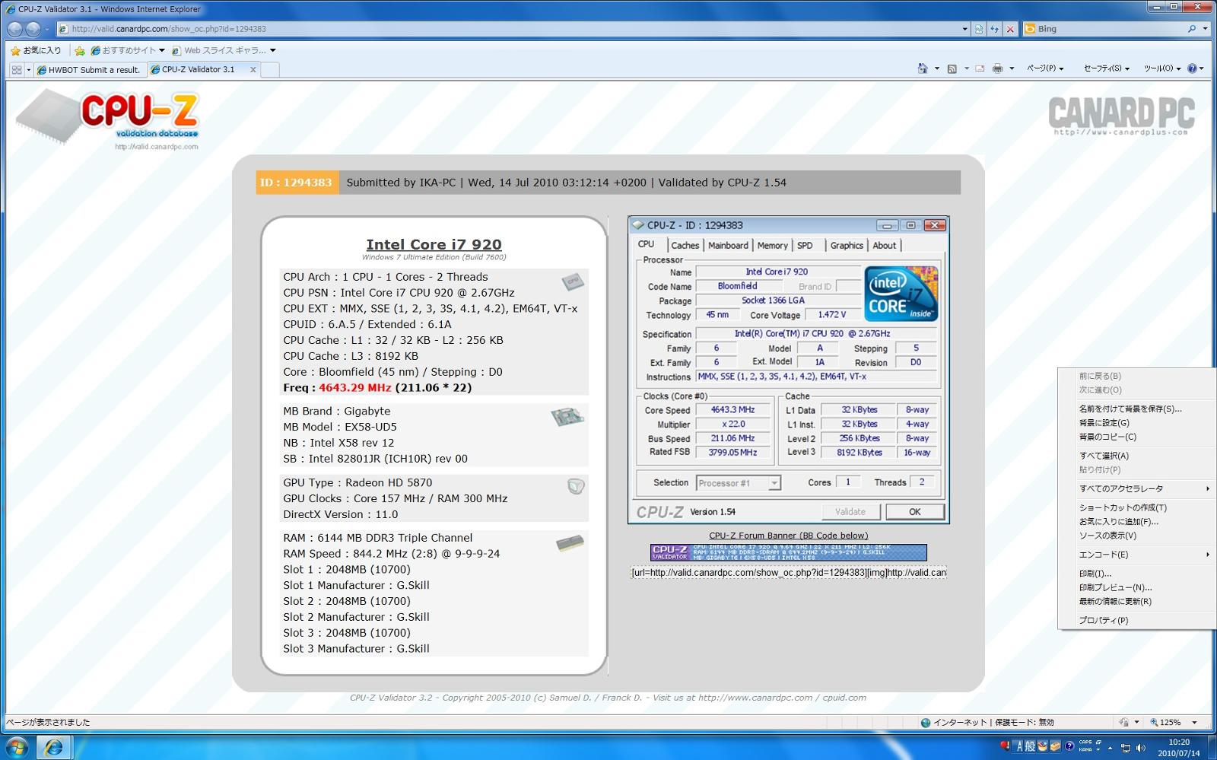The width and height of the screenshot is (1217, 760).
Task: Open the ページ(P) menu
Action: point(1045,68)
